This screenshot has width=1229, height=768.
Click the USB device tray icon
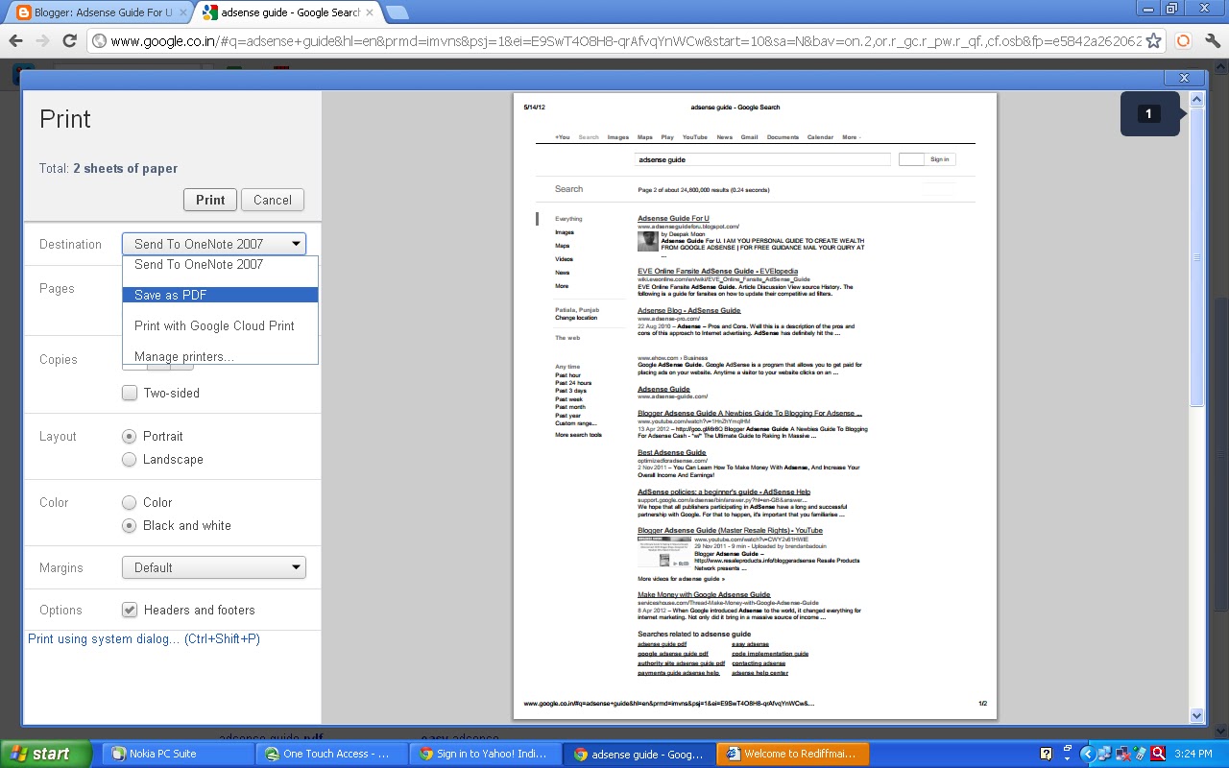(1140, 754)
